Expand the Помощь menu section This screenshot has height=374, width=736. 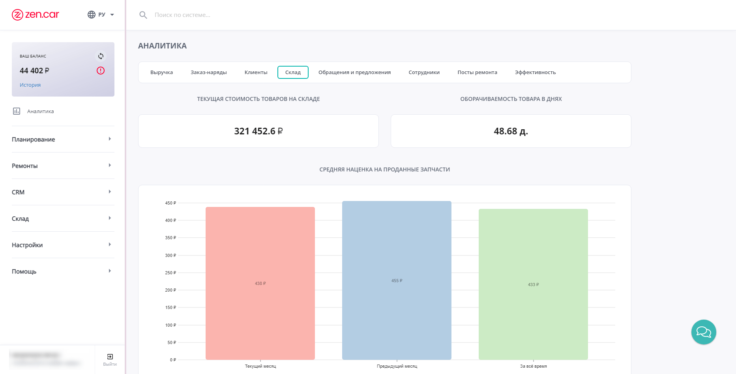click(63, 271)
